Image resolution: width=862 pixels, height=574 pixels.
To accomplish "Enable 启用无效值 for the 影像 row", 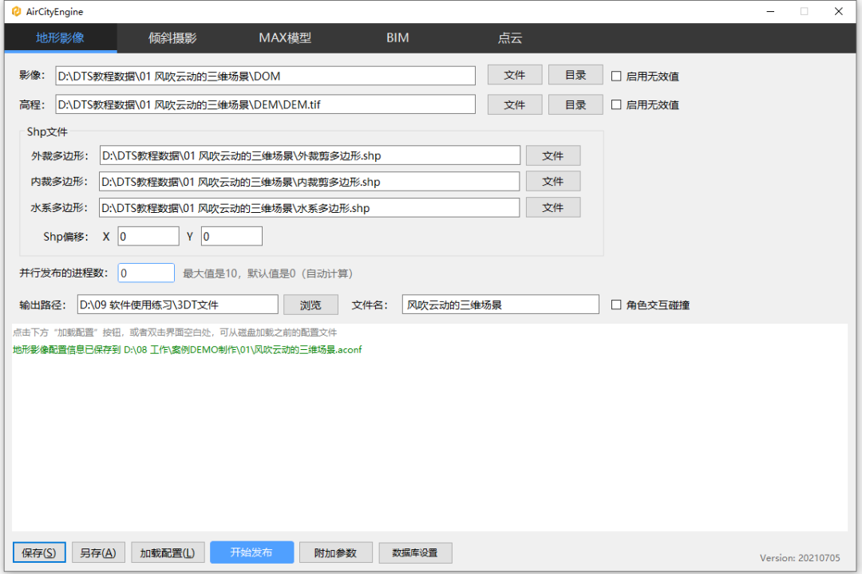I will click(x=616, y=77).
